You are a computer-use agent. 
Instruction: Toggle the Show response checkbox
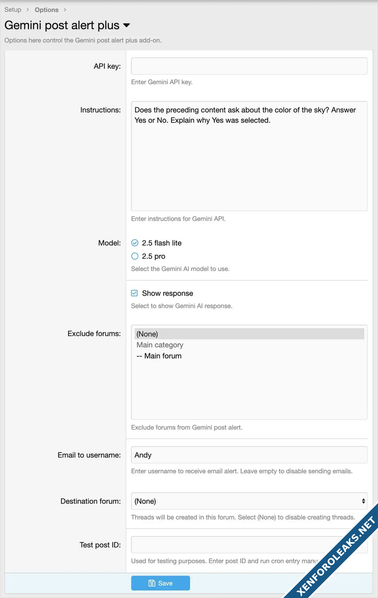pos(135,294)
